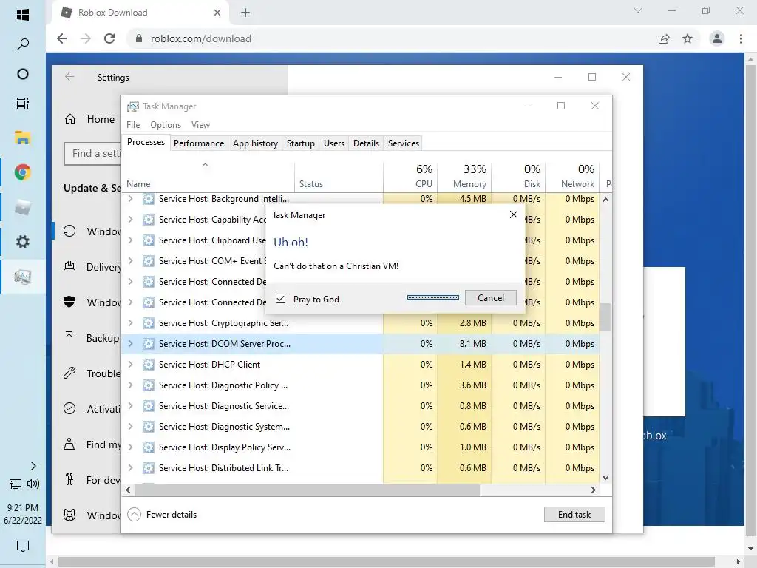
Task: Open the Settings gear taskbar icon
Action: click(23, 242)
